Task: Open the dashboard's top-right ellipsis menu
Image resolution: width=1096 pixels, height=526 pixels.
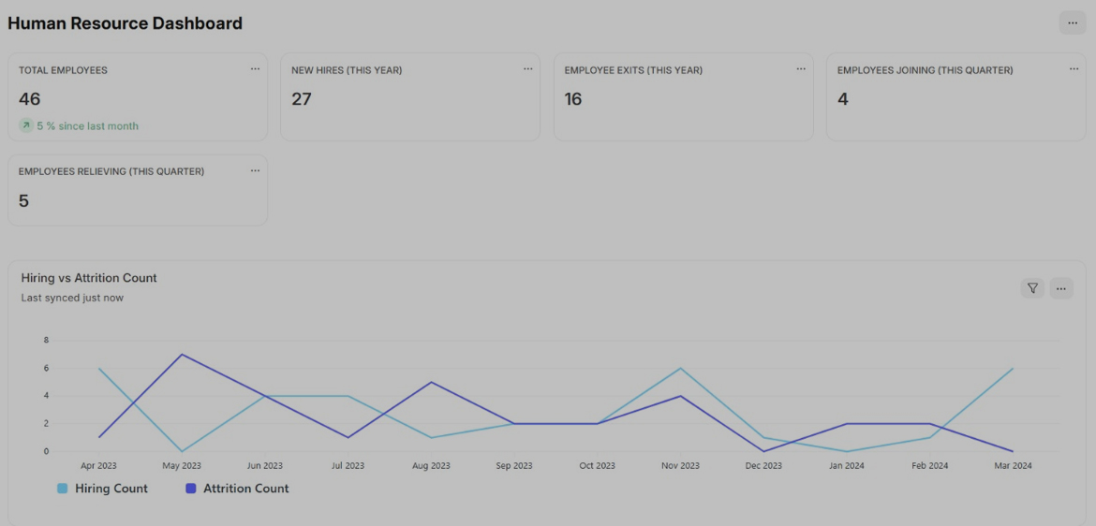Action: tap(1073, 23)
